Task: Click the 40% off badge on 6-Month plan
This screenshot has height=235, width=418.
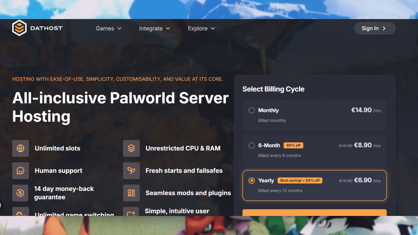Action: click(293, 145)
